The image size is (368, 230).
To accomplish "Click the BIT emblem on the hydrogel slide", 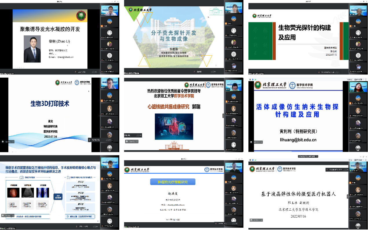I will [x=81, y=16].
